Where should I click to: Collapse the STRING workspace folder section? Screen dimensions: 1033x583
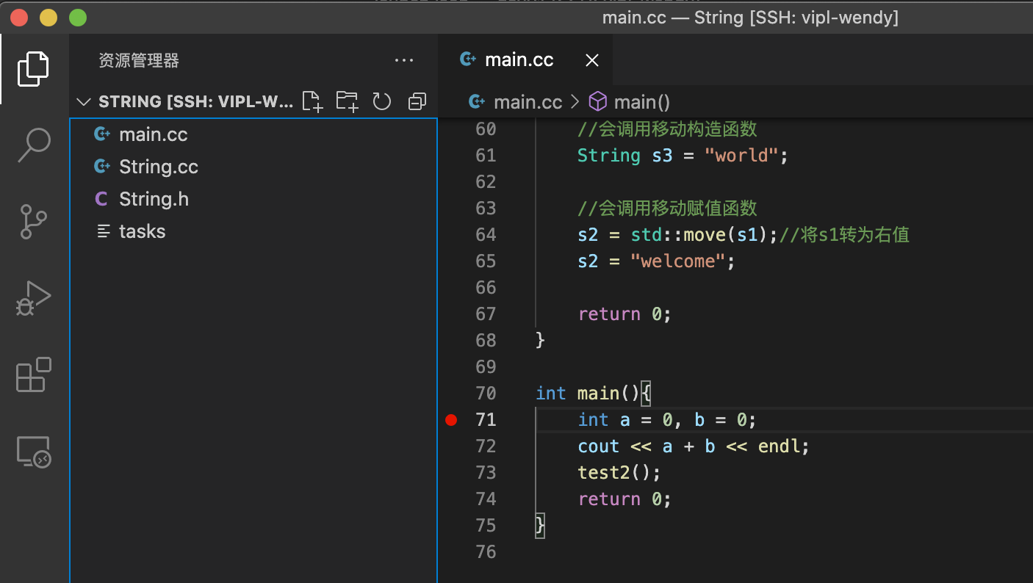click(x=84, y=101)
